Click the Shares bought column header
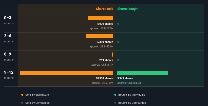The image size is (208, 106). pos(128,9)
